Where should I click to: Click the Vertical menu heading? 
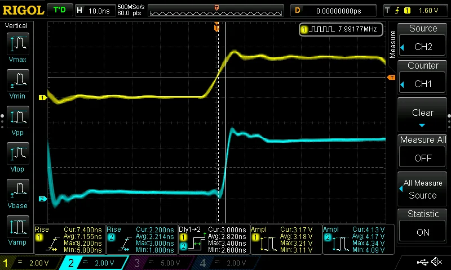(x=16, y=26)
